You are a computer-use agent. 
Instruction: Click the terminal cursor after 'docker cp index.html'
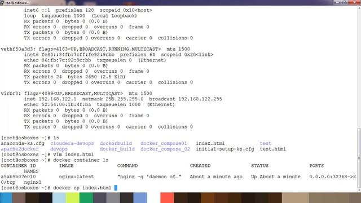(116, 188)
